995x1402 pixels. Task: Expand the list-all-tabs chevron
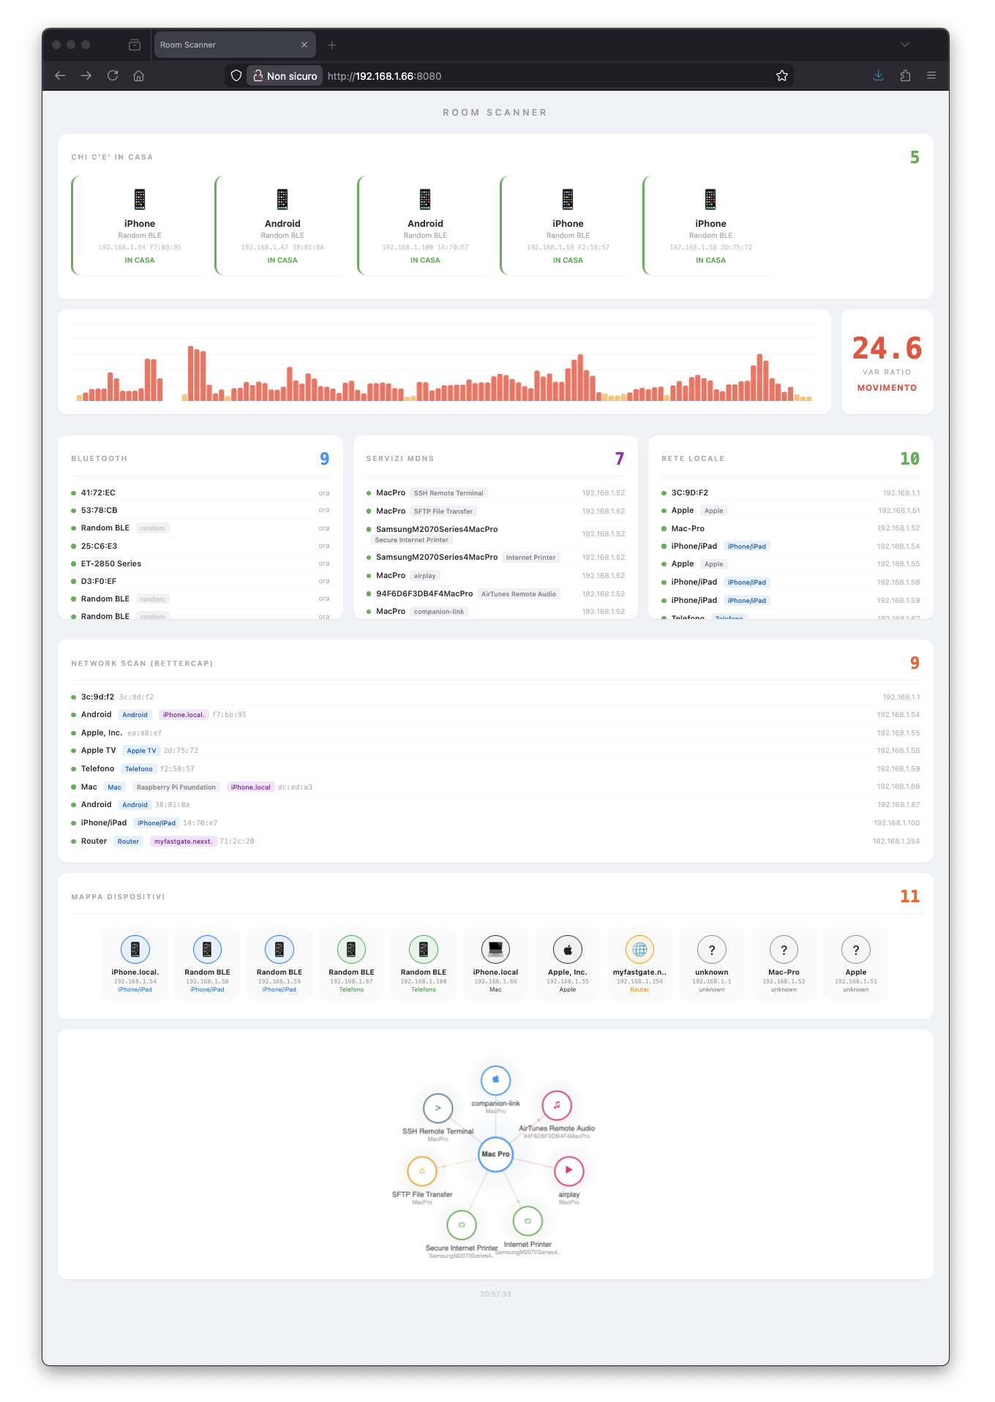(905, 45)
